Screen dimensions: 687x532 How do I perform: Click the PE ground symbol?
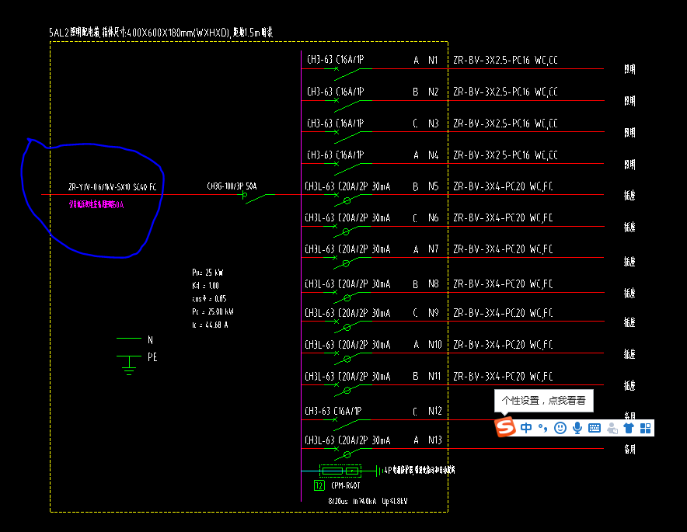pos(129,366)
